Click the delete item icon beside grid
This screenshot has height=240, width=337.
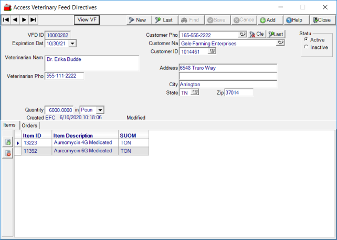click(x=8, y=153)
